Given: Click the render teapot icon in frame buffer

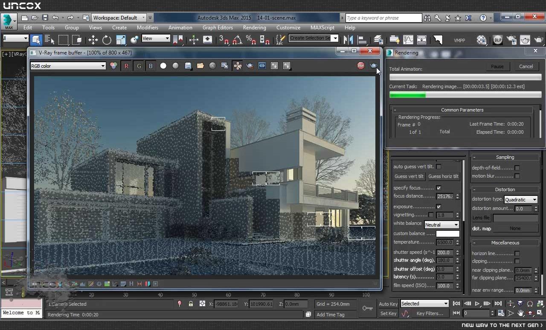Looking at the screenshot, I should pos(373,66).
